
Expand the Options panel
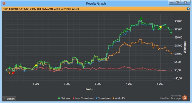[9, 99]
